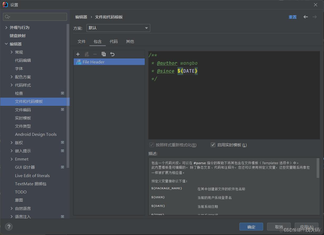Viewport: 324px width, 235px height.
Task: Switch to the 代码 tab
Action: coord(114,41)
